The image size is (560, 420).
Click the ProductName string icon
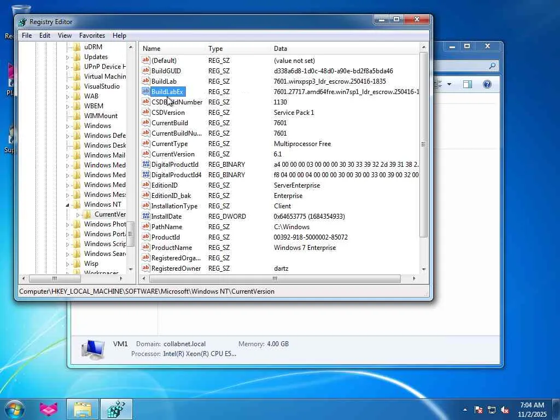click(145, 247)
